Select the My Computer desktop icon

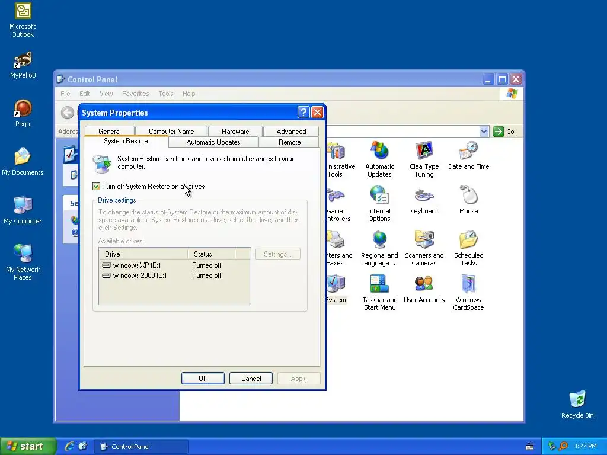[23, 210]
